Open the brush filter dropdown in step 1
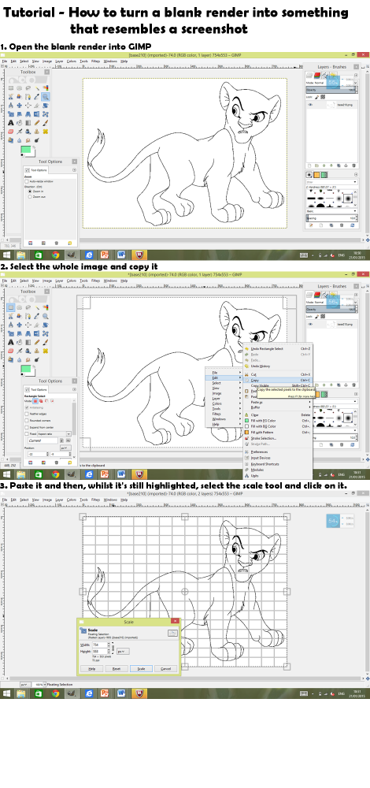 pyautogui.click(x=332, y=182)
